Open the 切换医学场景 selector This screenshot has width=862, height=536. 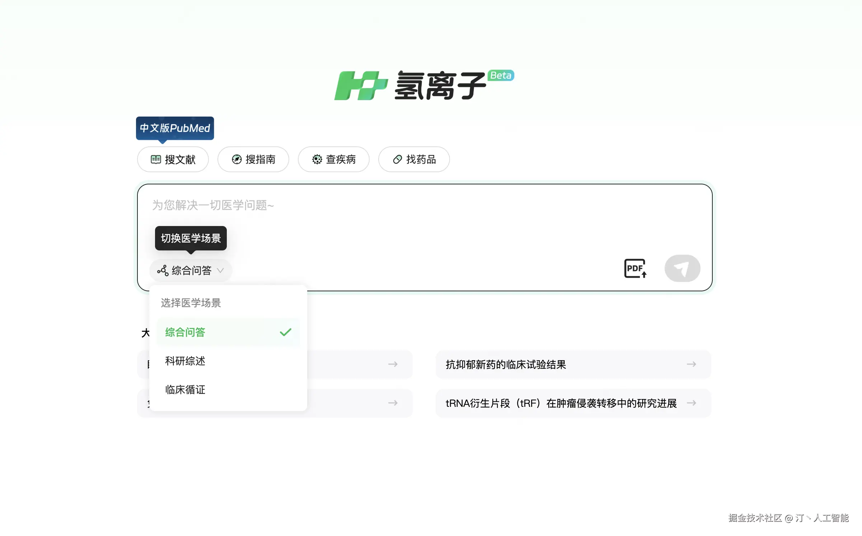tap(191, 239)
